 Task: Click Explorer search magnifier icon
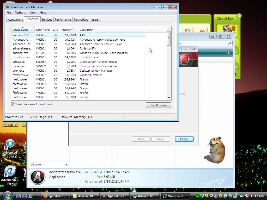click(x=229, y=43)
